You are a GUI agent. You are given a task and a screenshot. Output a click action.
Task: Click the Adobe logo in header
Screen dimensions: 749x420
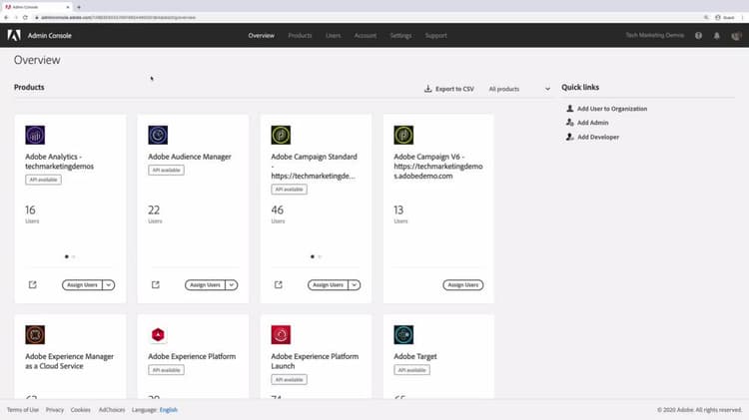[14, 35]
